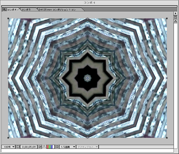Select the bottom-right layer corner handle
Screen dimensions: 179x154
167,138
